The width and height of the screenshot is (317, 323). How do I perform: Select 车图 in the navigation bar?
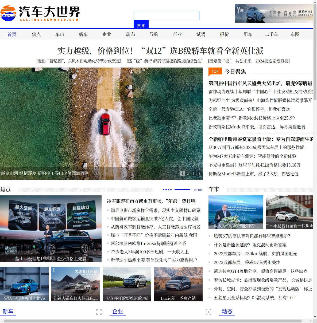[295, 34]
